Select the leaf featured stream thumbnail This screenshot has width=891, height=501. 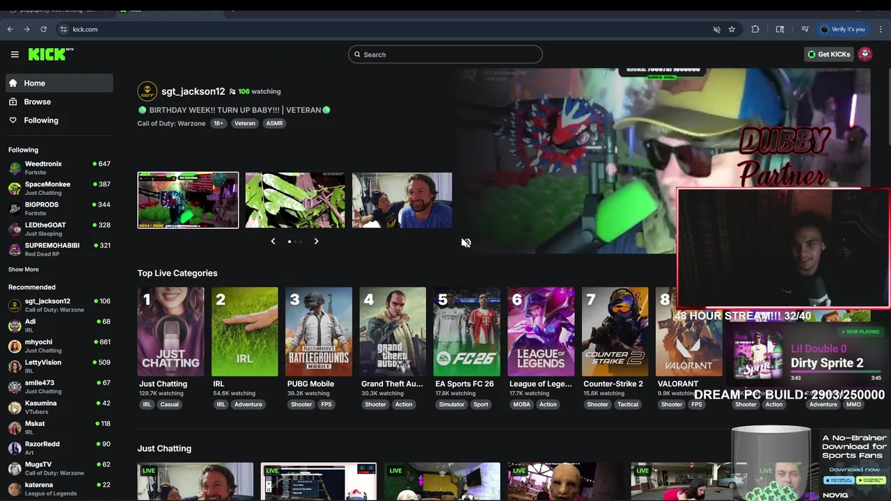295,200
